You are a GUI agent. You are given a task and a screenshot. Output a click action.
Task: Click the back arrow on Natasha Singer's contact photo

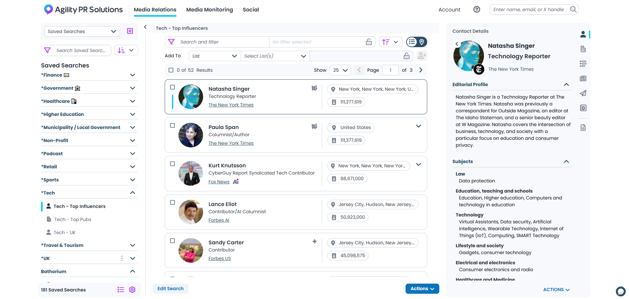click(x=457, y=44)
